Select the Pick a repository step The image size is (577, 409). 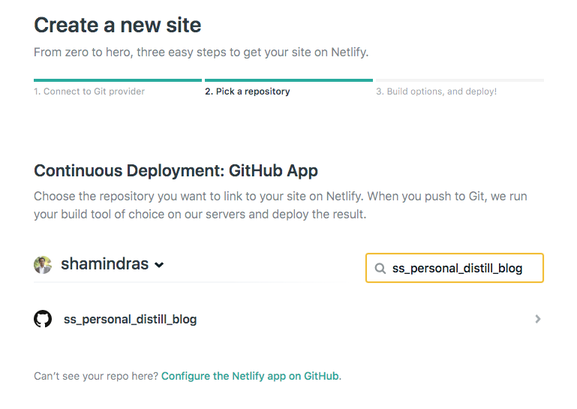[x=248, y=92]
